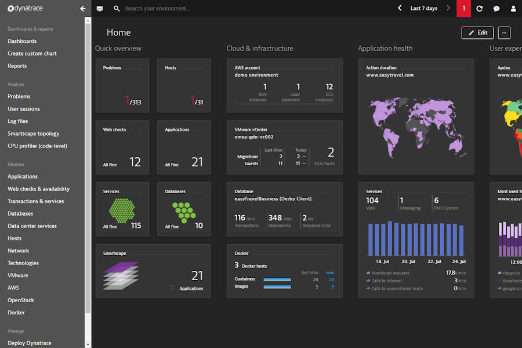Open Docker in sidebar
The height and width of the screenshot is (348, 522).
click(x=16, y=313)
